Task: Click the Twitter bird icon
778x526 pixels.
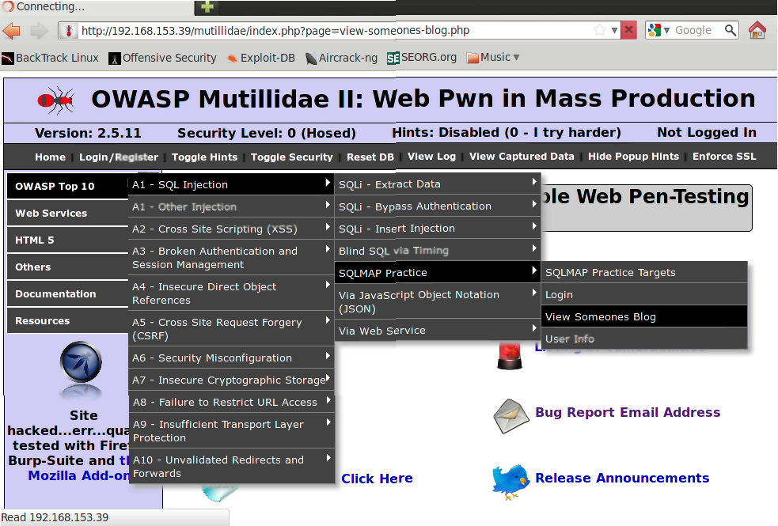Action: point(510,480)
